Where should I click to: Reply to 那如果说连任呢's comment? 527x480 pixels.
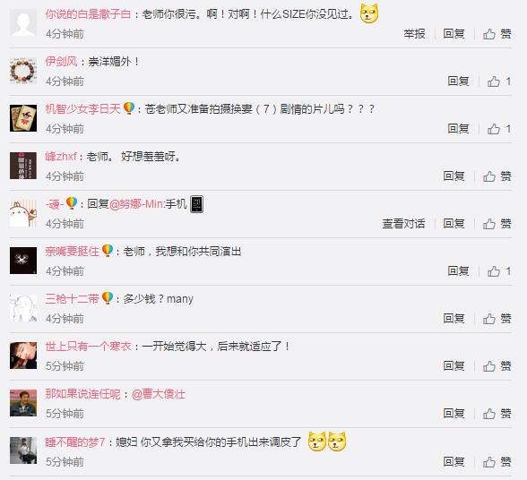click(x=454, y=414)
